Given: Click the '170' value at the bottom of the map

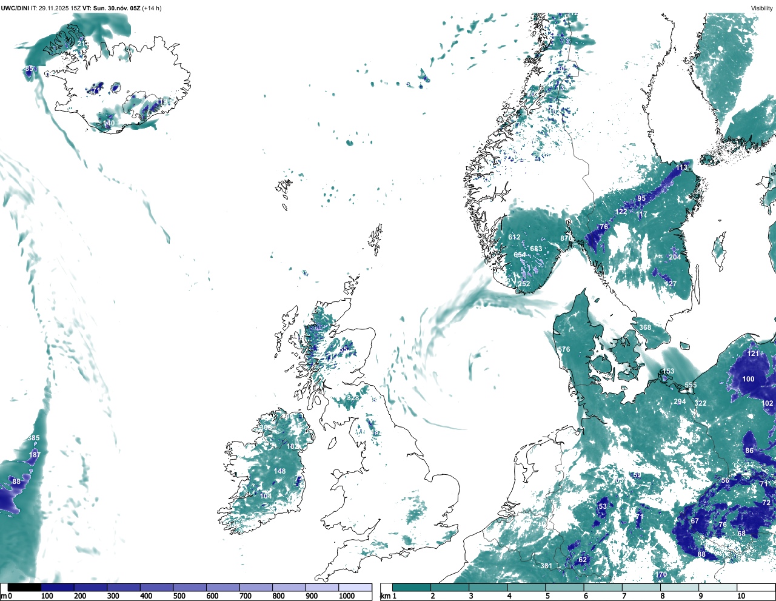Looking at the screenshot, I should 661,575.
